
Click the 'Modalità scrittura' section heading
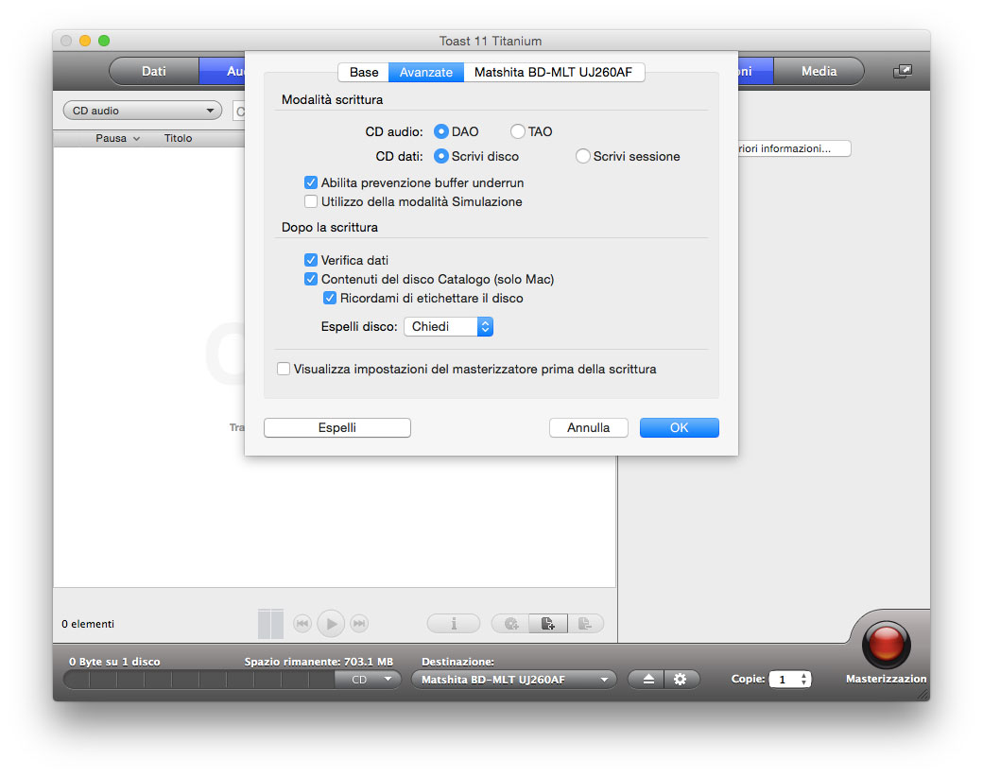[x=333, y=99]
